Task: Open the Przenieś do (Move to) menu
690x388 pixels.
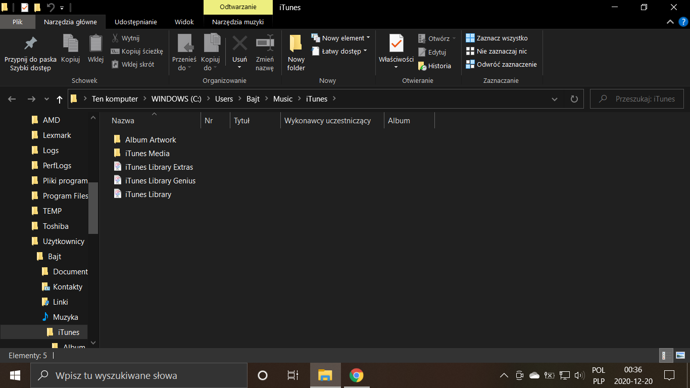Action: pyautogui.click(x=184, y=53)
